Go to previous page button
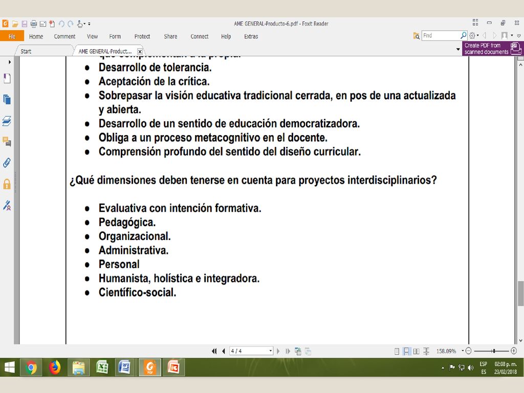 tap(224, 351)
